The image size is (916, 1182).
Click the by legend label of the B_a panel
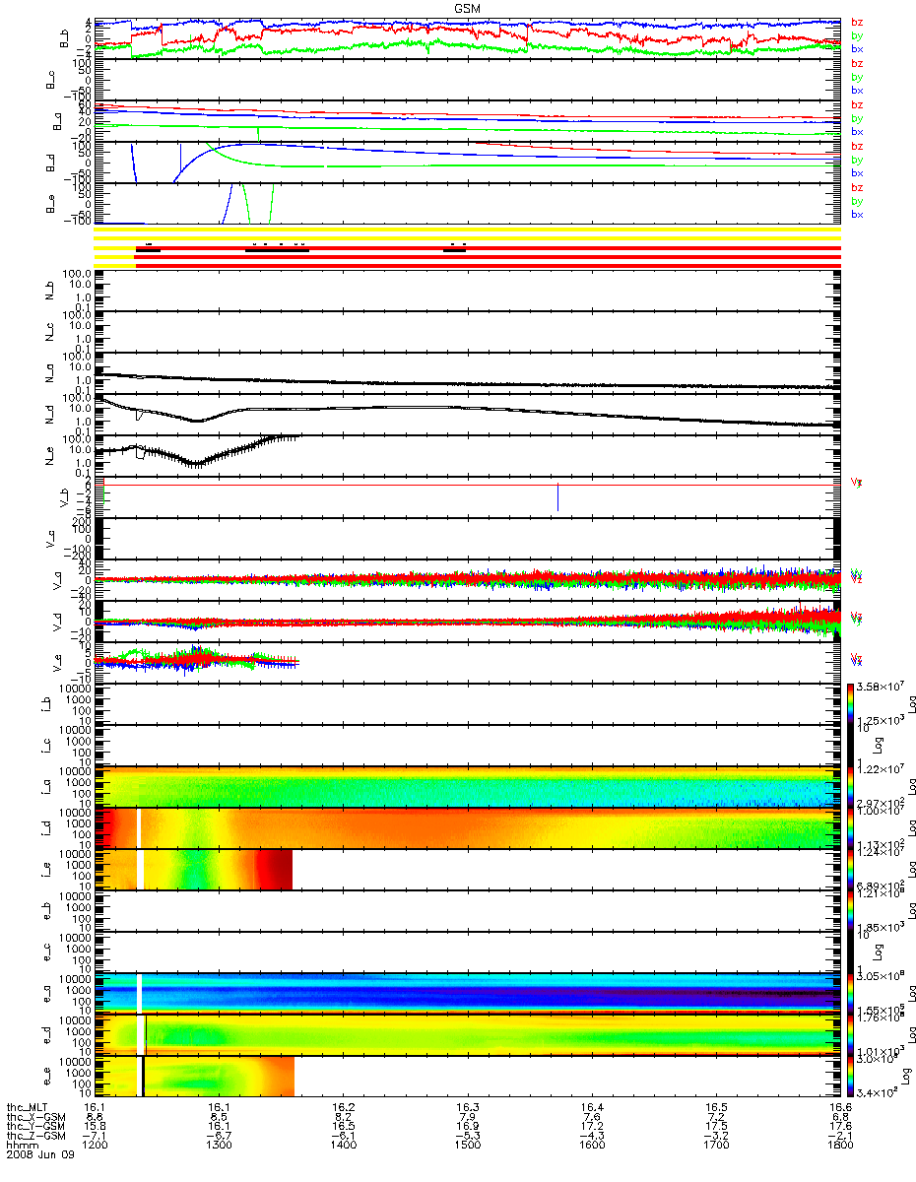point(857,118)
